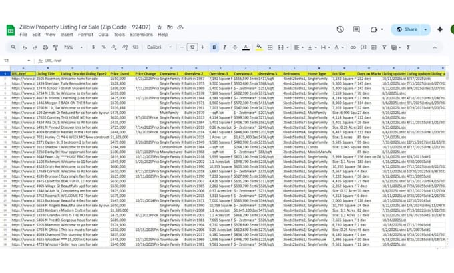Open the text color picker
This screenshot has height=273, width=454.
[246, 47]
